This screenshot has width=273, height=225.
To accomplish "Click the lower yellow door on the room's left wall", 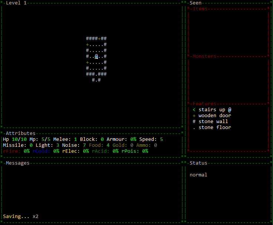I will [x=87, y=62].
